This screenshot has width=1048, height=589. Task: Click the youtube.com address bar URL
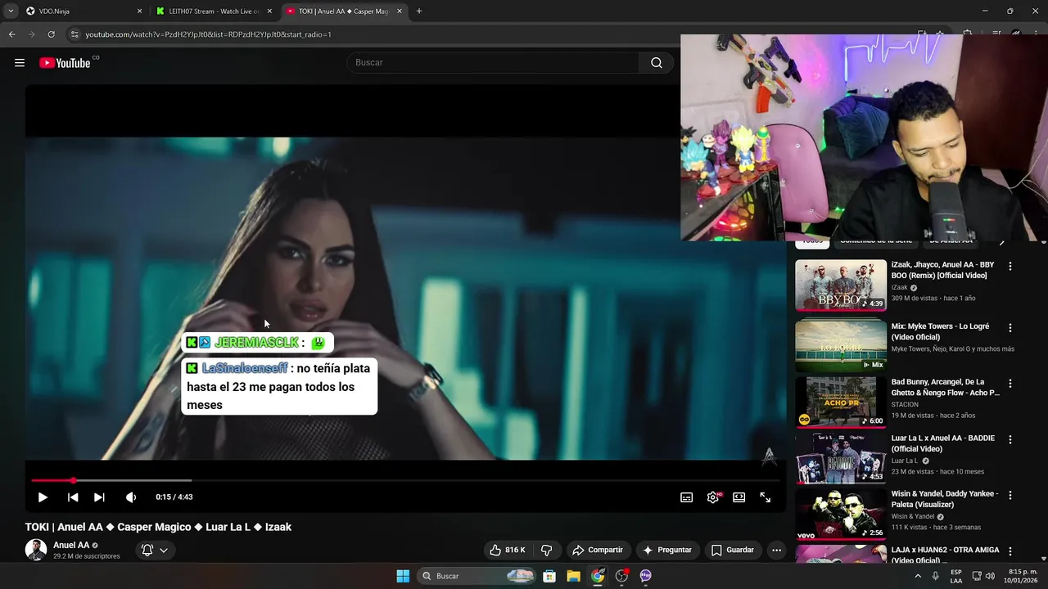click(209, 34)
